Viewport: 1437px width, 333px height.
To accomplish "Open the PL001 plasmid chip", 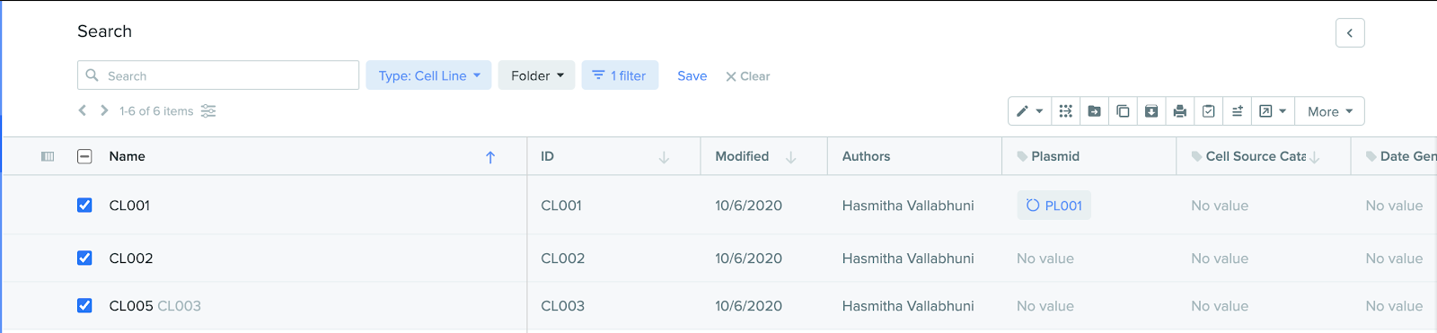I will (x=1054, y=205).
